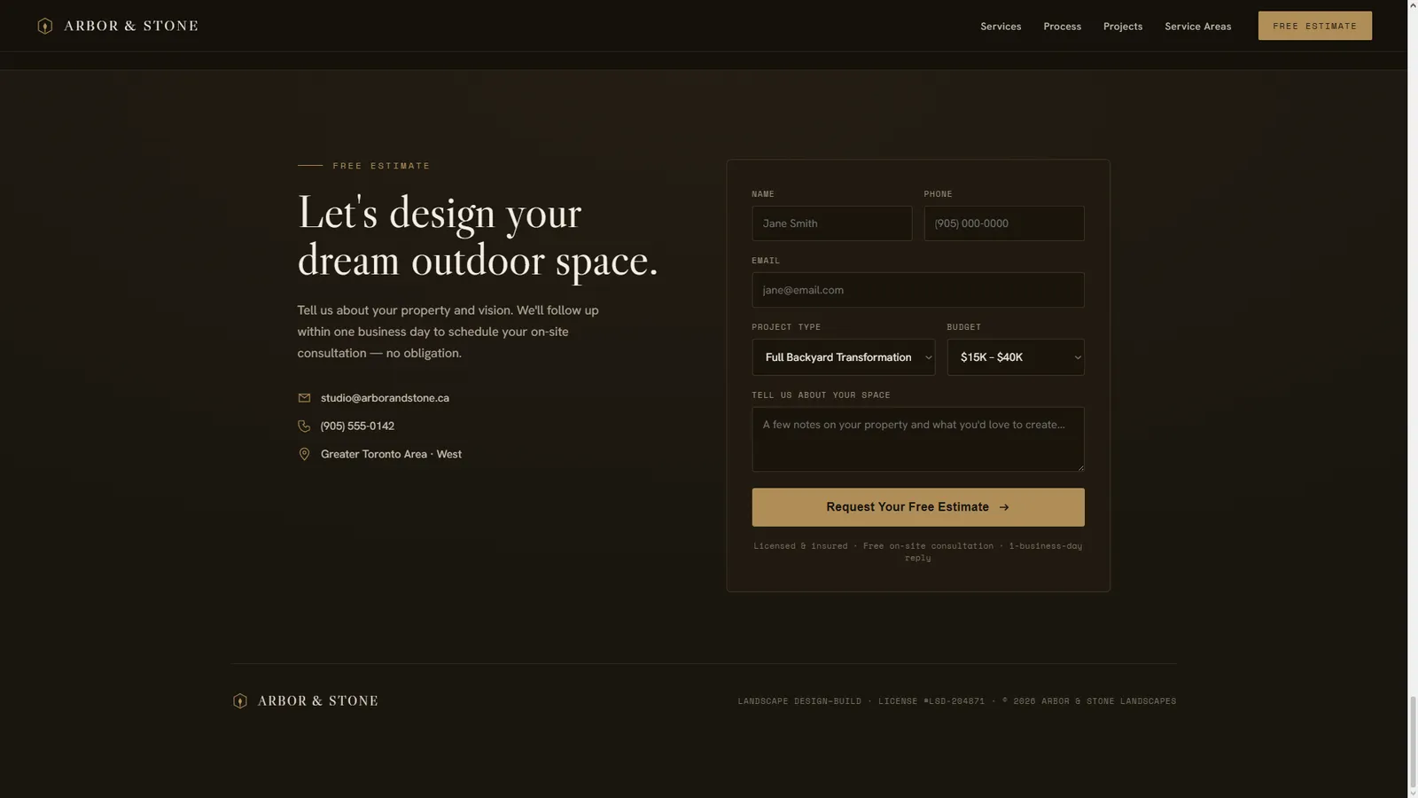Open the Budget dropdown showing $15K - $40K
This screenshot has width=1418, height=798.
click(1016, 357)
